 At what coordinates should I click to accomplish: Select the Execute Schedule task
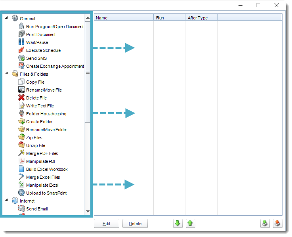pos(44,50)
